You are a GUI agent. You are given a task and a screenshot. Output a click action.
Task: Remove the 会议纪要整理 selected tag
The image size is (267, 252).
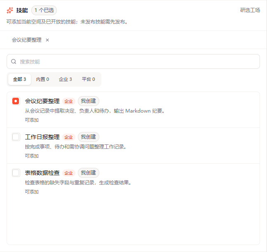click(47, 40)
